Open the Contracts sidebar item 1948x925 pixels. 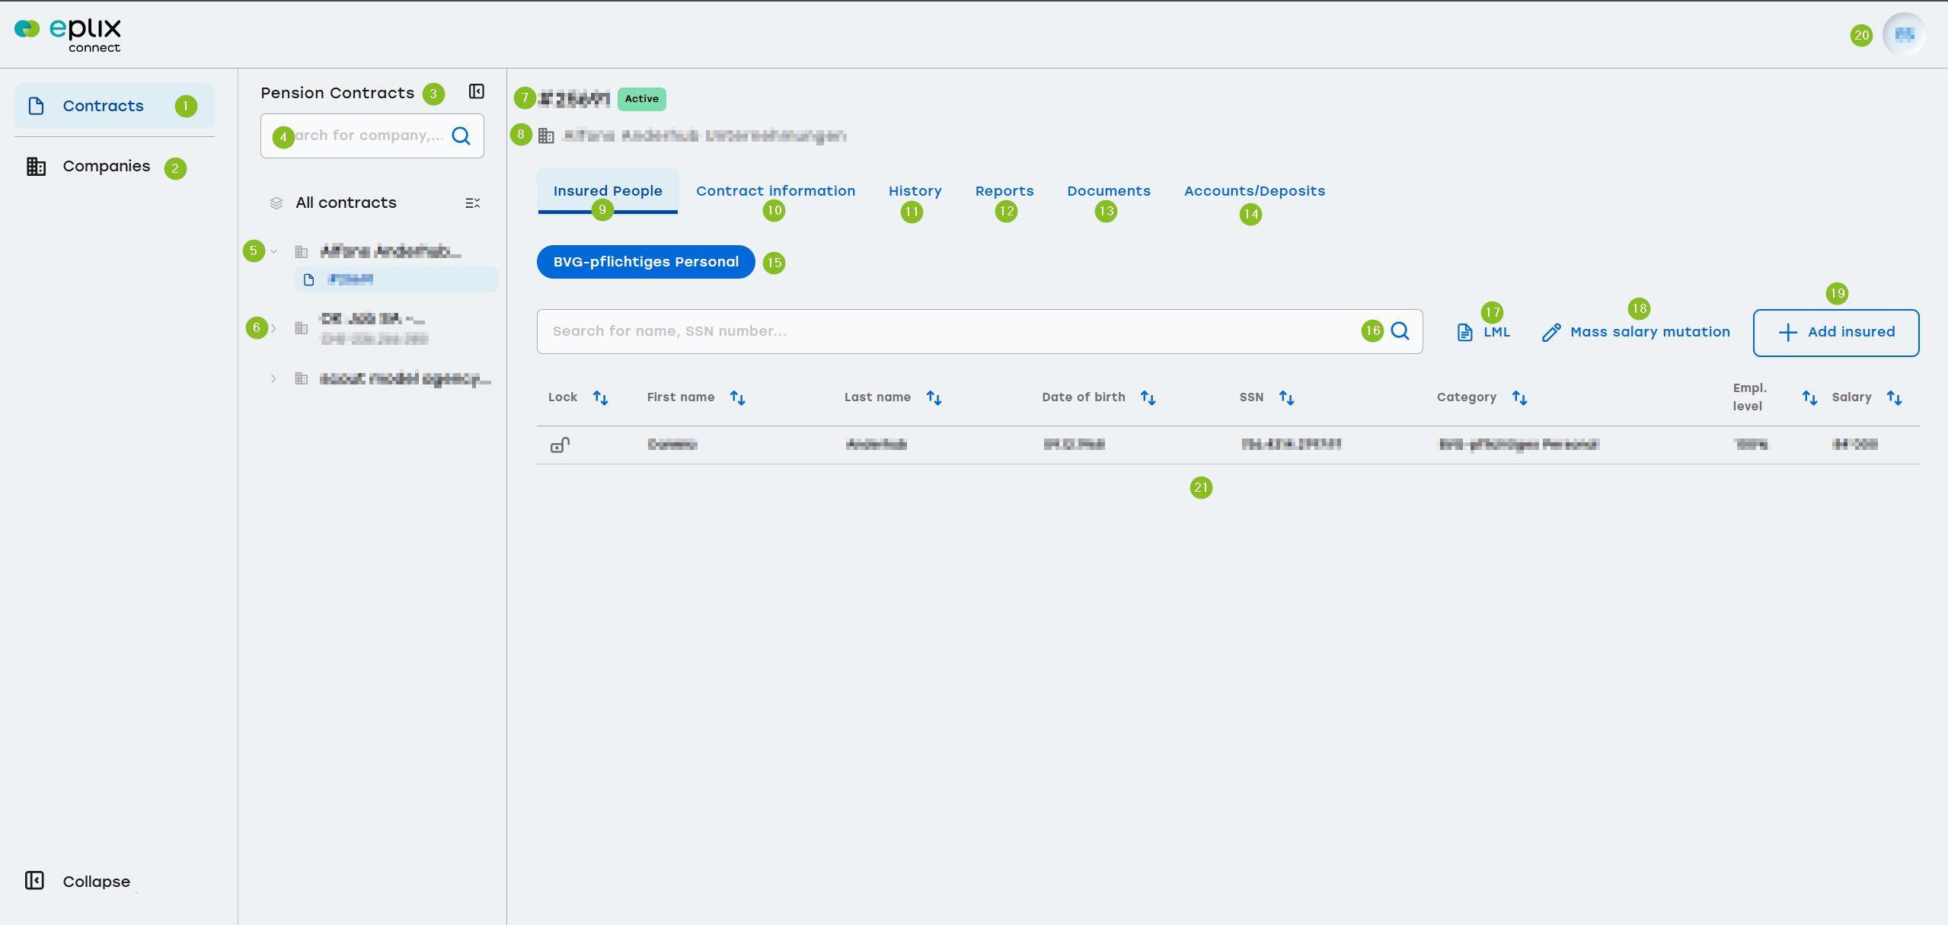[x=114, y=106]
